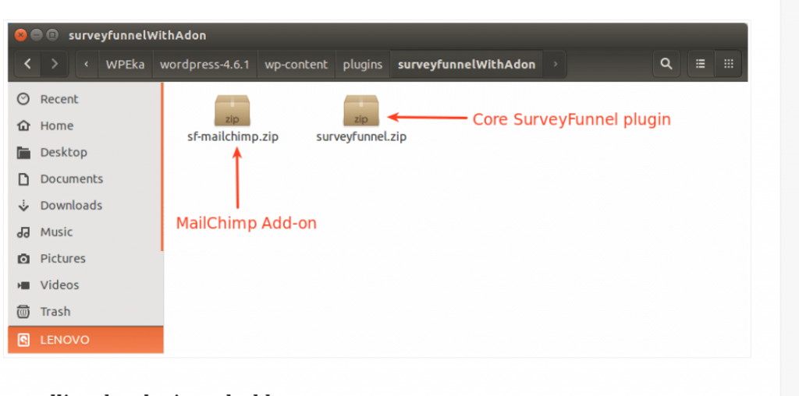Screen dimensions: 799x396
Task: Click the Trash bin icon in sidebar
Action: tap(23, 311)
